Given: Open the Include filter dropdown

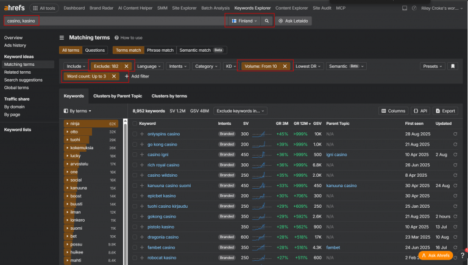Looking at the screenshot, I should click(76, 66).
